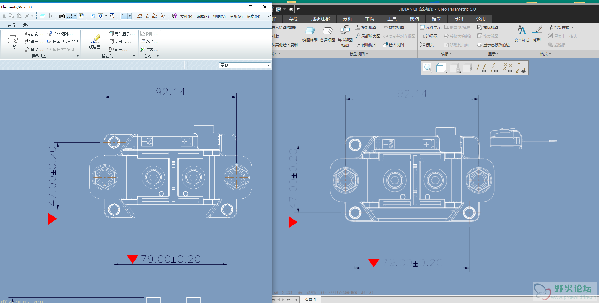Image resolution: width=599 pixels, height=303 pixels.
Task: Click the layers icon in Pro/E toolbar
Action: (x=43, y=16)
